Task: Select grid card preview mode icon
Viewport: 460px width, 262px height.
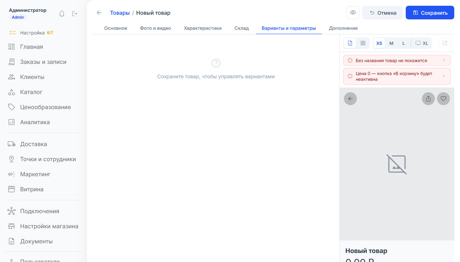Action: point(363,43)
